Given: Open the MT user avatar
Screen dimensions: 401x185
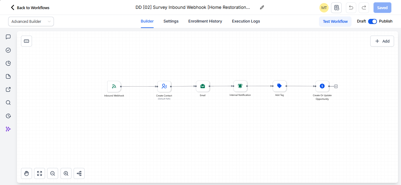Looking at the screenshot, I should pyautogui.click(x=324, y=8).
